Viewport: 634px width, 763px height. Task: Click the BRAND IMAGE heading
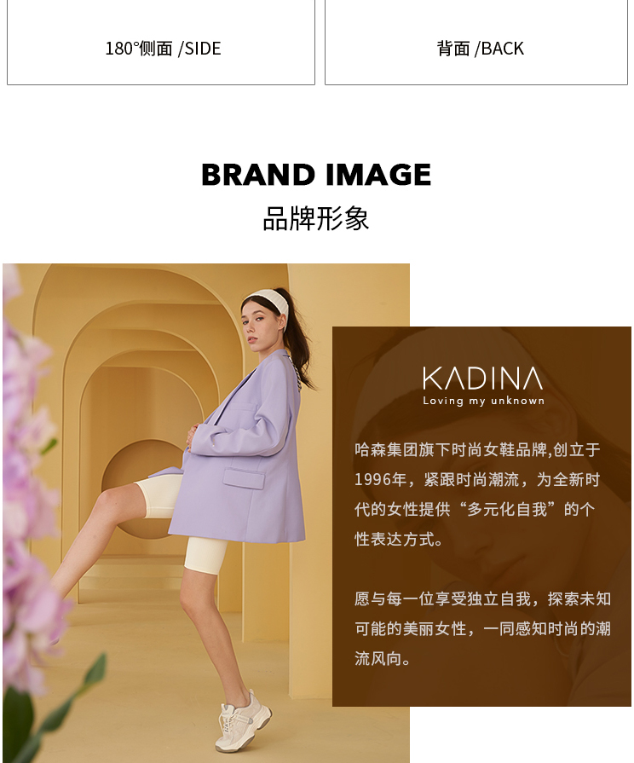pos(316,175)
